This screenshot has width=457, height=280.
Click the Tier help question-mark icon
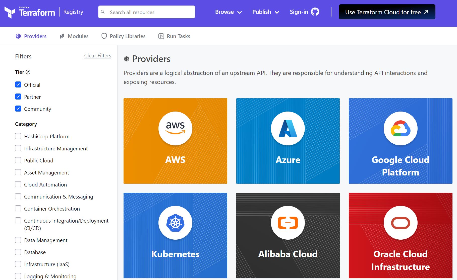[x=28, y=72]
